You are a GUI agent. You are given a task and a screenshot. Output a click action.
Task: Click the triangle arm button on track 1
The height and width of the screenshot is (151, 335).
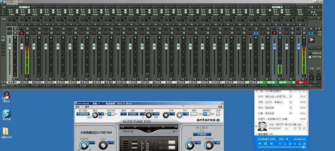(9, 29)
